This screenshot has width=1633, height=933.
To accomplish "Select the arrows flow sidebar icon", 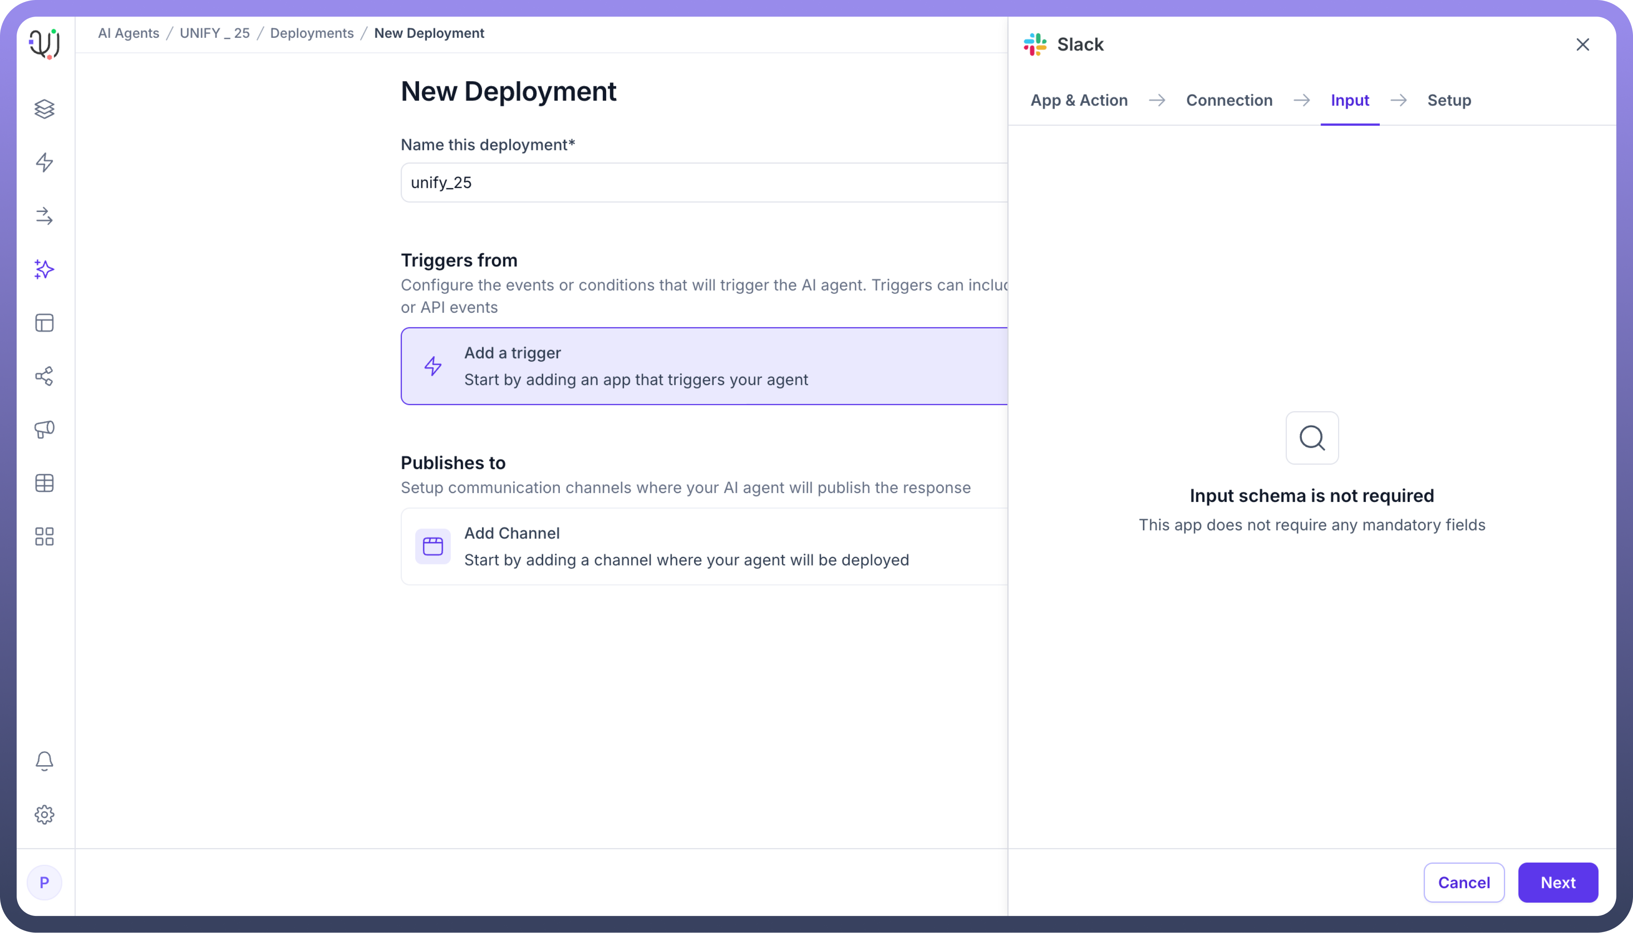I will click(x=44, y=216).
